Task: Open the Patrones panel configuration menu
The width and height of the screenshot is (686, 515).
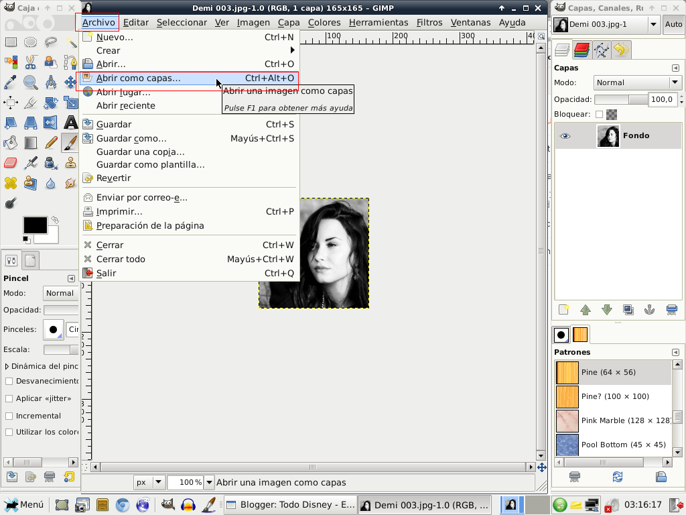Action: click(675, 352)
